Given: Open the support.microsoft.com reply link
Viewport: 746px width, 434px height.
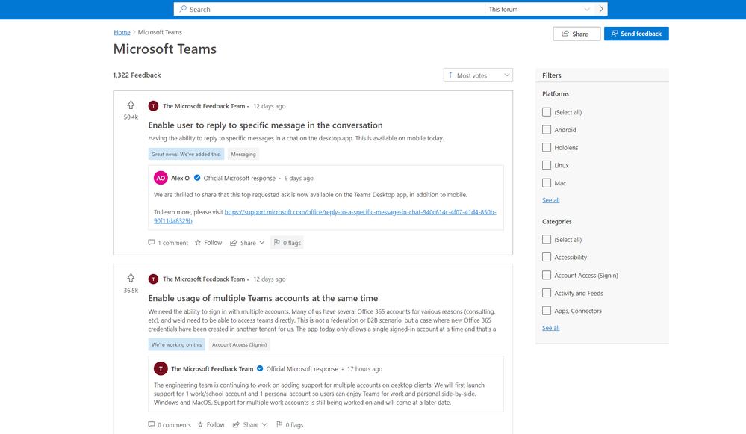Looking at the screenshot, I should [325, 217].
